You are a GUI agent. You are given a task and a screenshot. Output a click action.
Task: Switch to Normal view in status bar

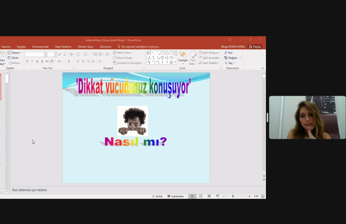[x=192, y=196]
